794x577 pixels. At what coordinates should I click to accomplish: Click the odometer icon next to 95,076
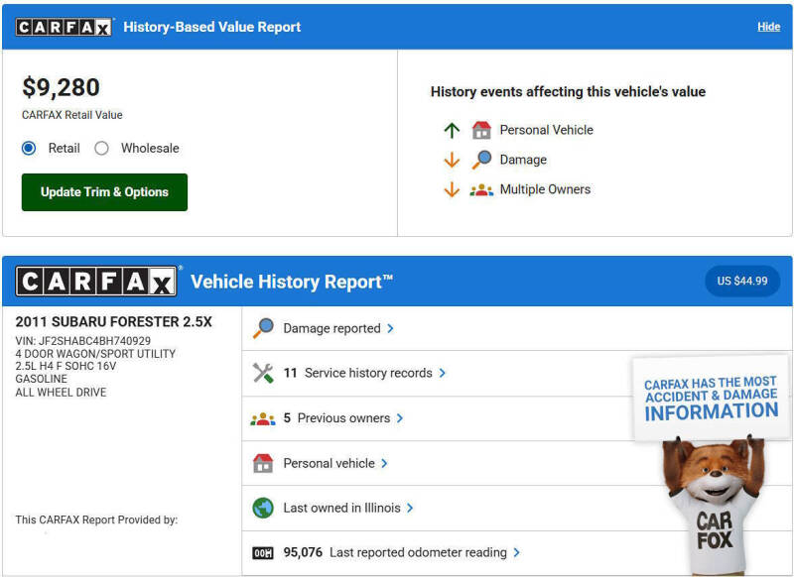[x=263, y=552]
